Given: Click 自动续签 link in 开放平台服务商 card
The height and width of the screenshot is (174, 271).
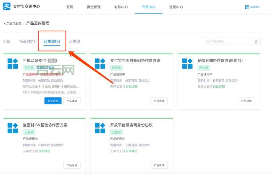Looking at the screenshot, I should pos(132,151).
